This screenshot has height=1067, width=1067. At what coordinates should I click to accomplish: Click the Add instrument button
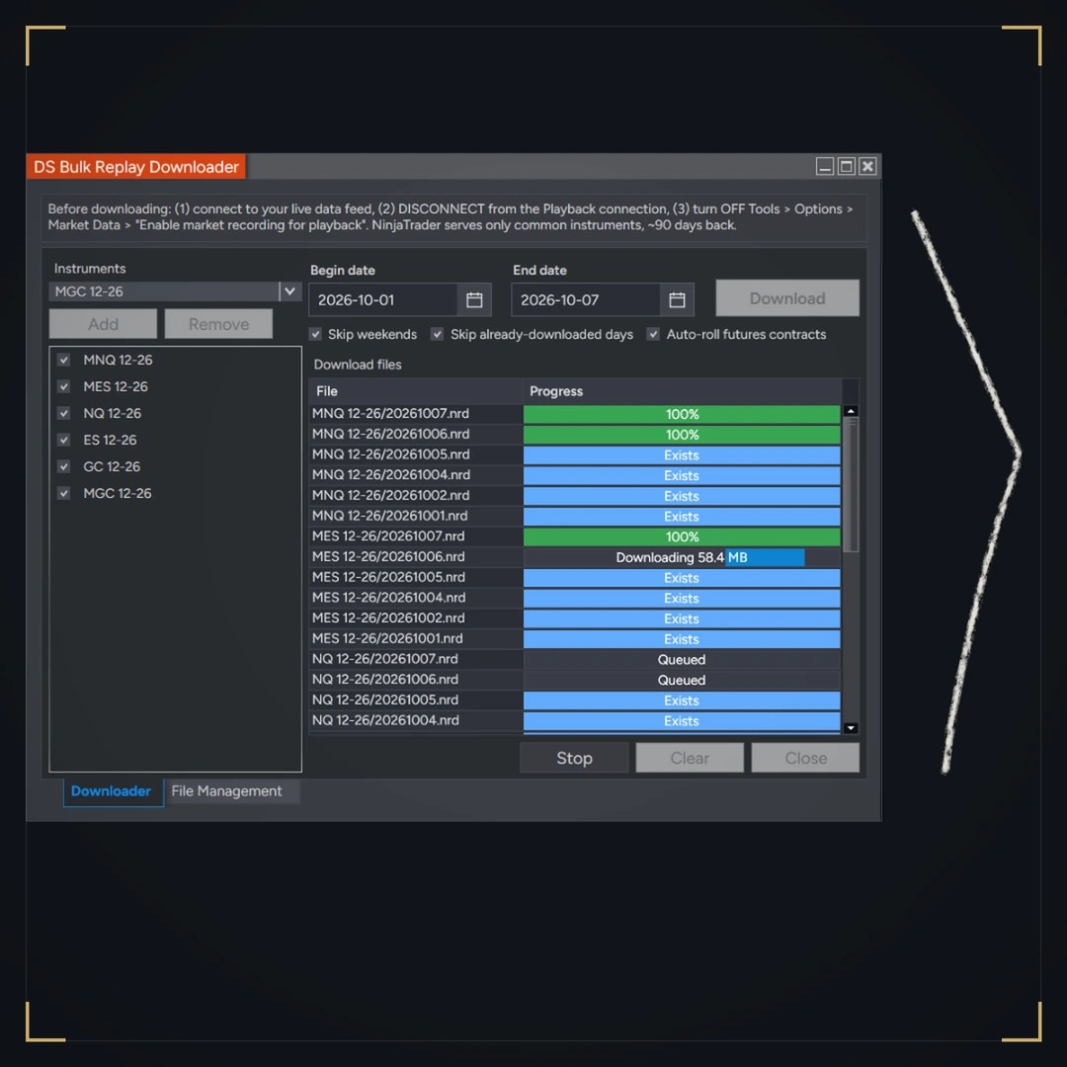click(x=103, y=324)
